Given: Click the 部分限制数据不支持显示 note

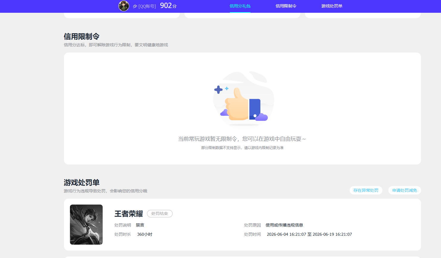Looking at the screenshot, I should click(242, 148).
